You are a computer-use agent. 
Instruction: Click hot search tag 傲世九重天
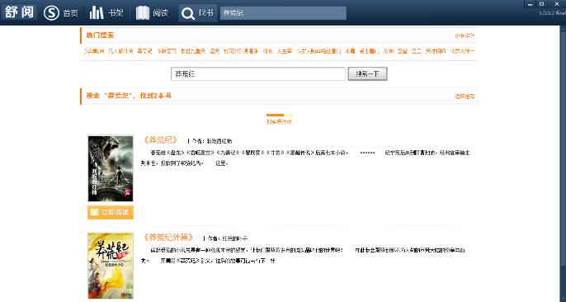pos(193,51)
